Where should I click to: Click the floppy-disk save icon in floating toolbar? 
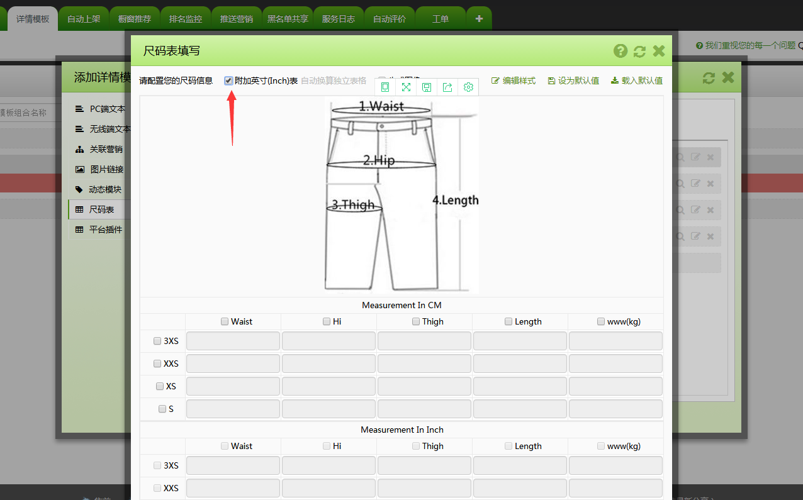(427, 87)
